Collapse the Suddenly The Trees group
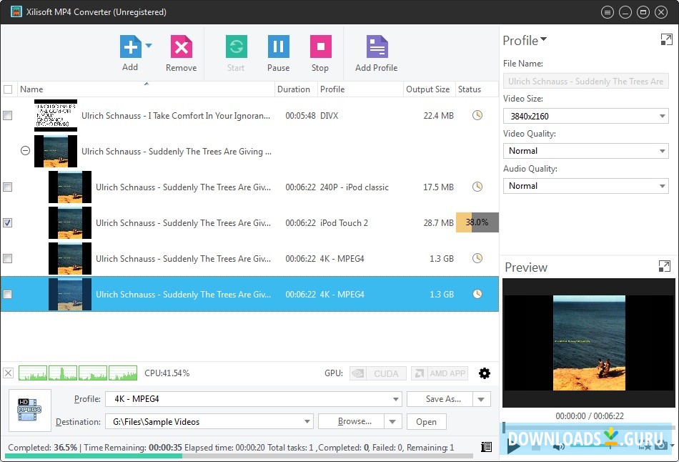This screenshot has width=679, height=462. (x=25, y=151)
